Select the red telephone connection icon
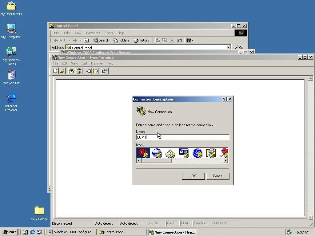This screenshot has height=236, width=315. pos(143,153)
